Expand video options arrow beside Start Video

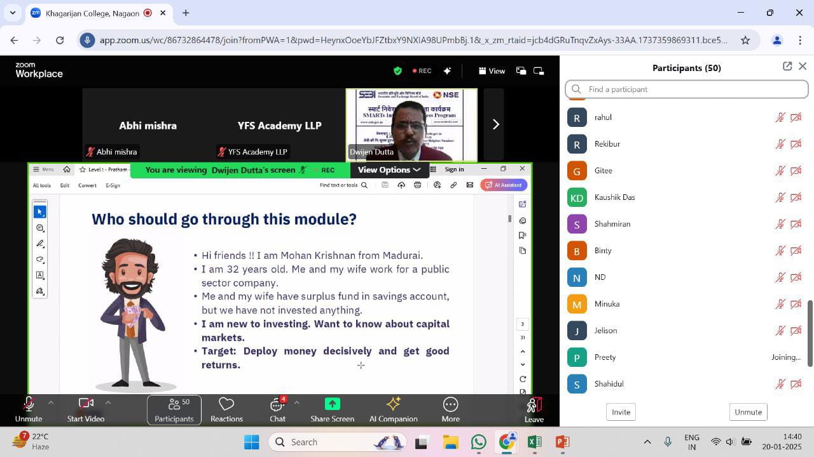(108, 402)
